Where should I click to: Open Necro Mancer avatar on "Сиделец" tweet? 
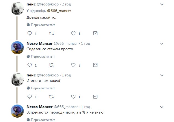pyautogui.click(x=17, y=48)
